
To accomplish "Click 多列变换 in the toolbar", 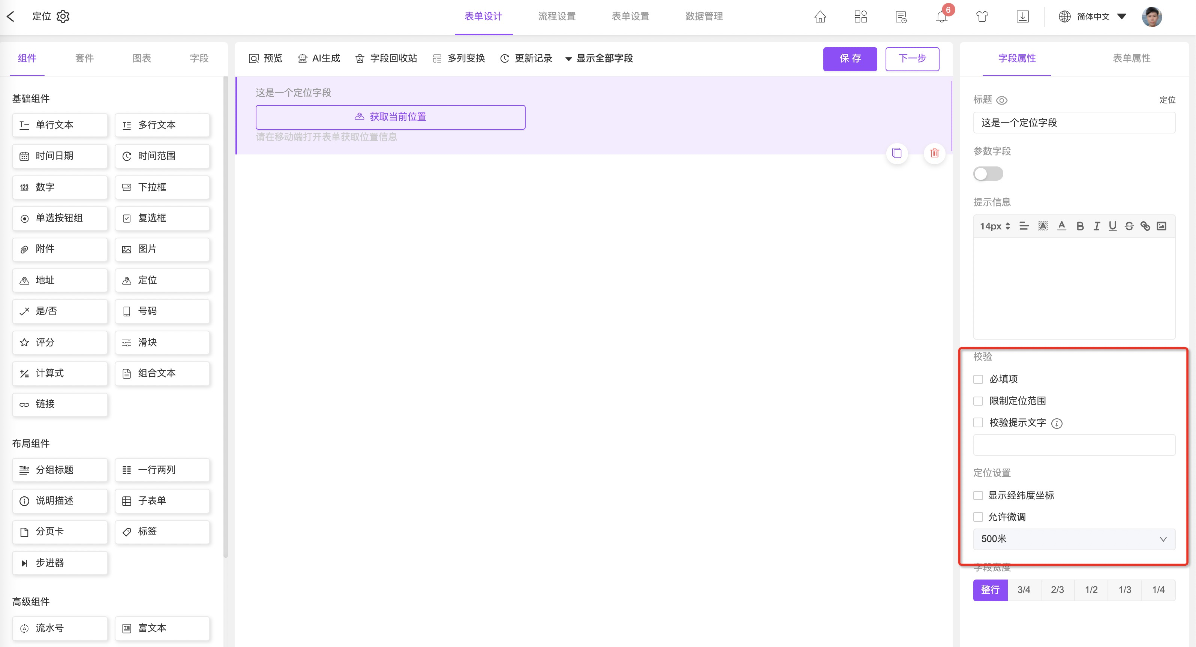I will (459, 58).
